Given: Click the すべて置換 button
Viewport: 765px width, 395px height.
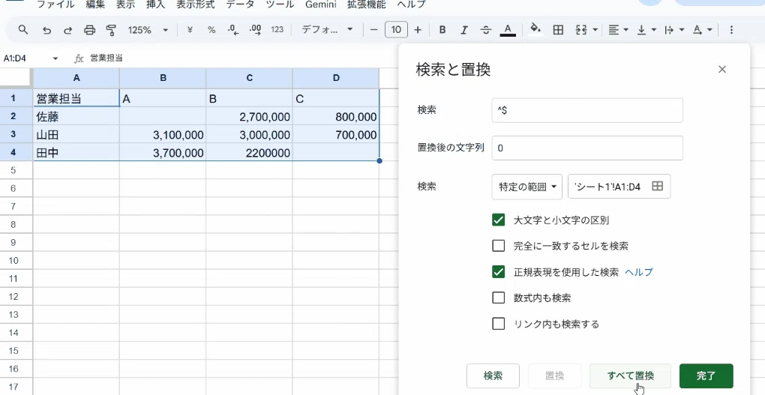Looking at the screenshot, I should pos(630,376).
